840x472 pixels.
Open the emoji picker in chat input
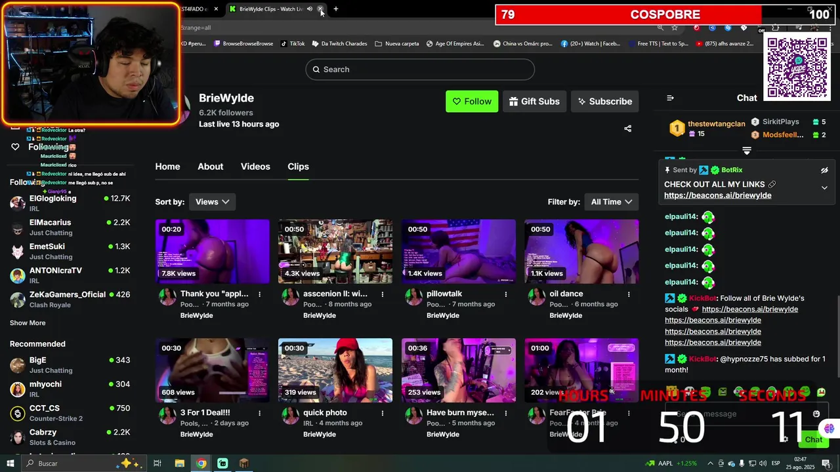(x=816, y=414)
